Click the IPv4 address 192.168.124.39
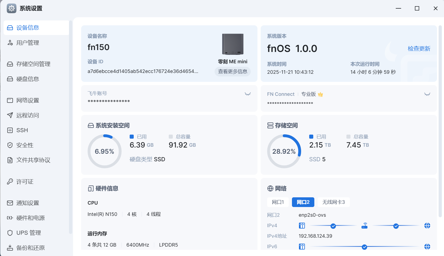 (x=315, y=236)
